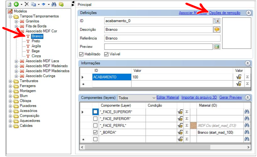Click formula icon in _FACE_INFERIOR row
257x157 pixels.
(x=180, y=119)
